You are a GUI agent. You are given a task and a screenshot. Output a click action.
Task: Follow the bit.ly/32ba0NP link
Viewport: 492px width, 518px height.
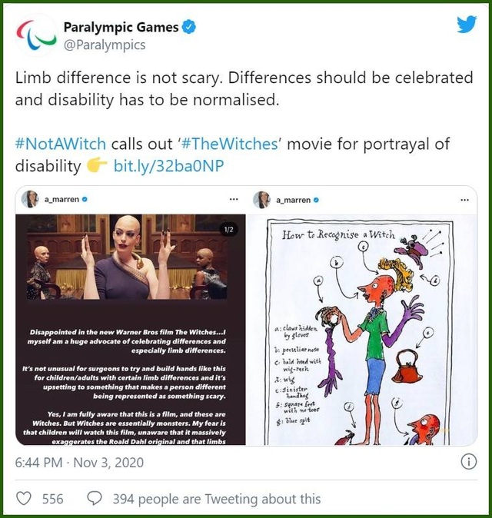tap(168, 166)
